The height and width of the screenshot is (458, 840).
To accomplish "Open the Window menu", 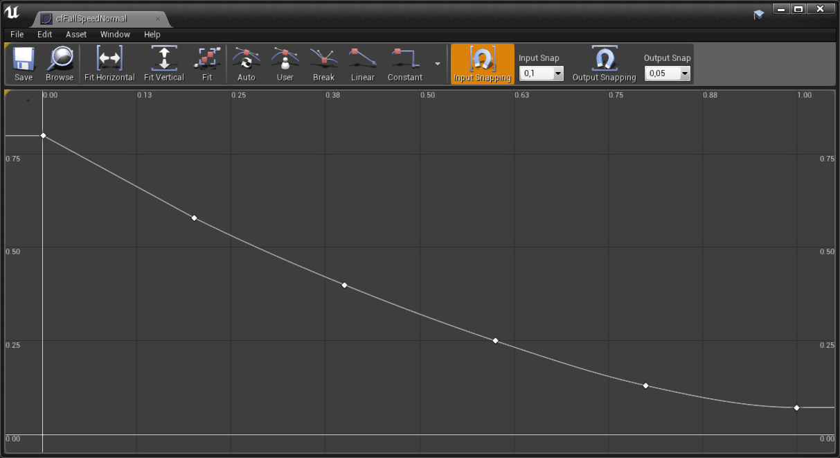I will click(x=115, y=34).
